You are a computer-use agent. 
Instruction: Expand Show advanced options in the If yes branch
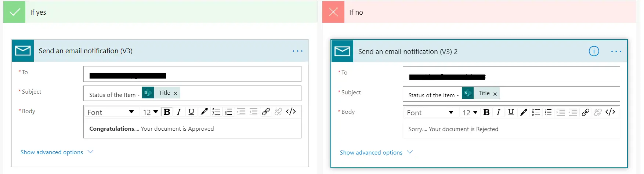click(x=57, y=152)
